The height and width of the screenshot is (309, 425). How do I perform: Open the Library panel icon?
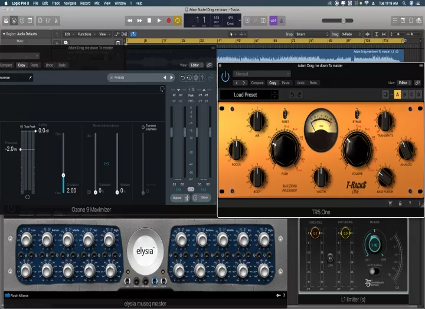pyautogui.click(x=6, y=21)
